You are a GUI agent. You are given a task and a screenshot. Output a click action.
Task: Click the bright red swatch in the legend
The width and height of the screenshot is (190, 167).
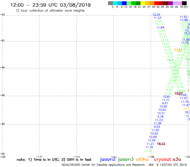(x=156, y=3)
